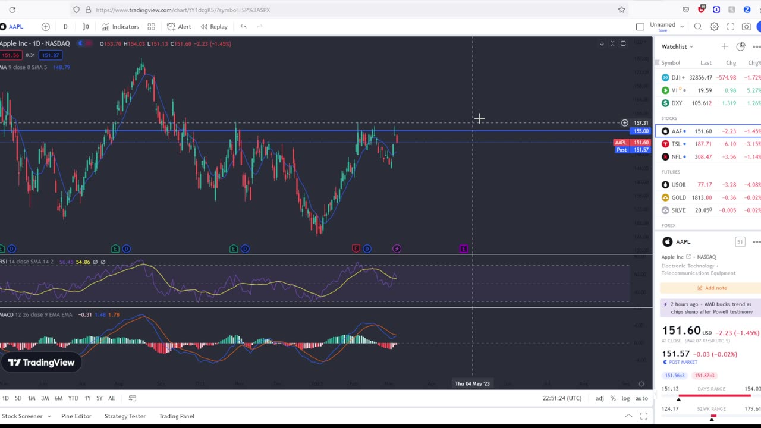This screenshot has width=761, height=428.
Task: Select the SILVE row in the Watchlist
Action: pyautogui.click(x=708, y=210)
